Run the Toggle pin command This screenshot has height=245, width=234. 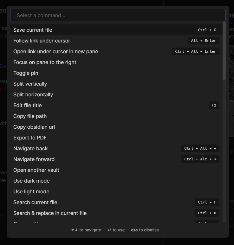(x=26, y=73)
